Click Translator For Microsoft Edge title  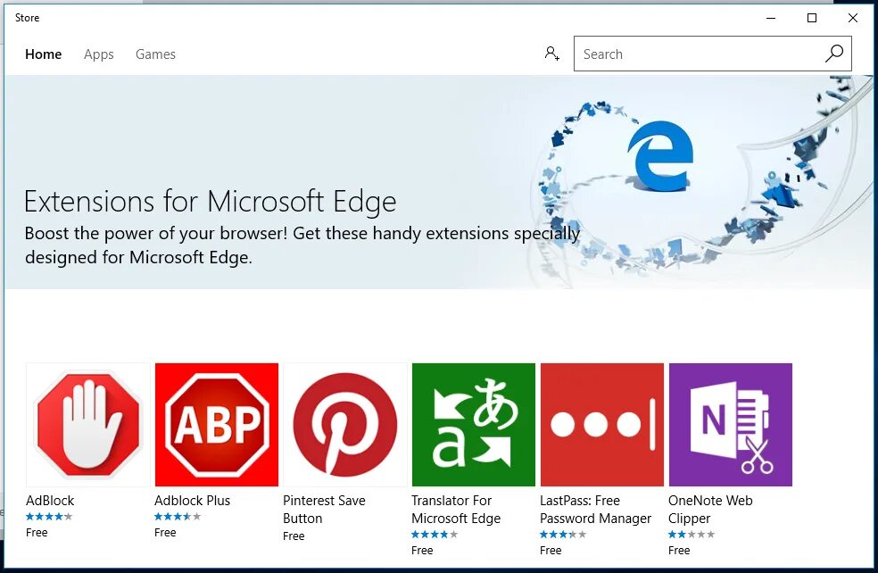(x=456, y=509)
